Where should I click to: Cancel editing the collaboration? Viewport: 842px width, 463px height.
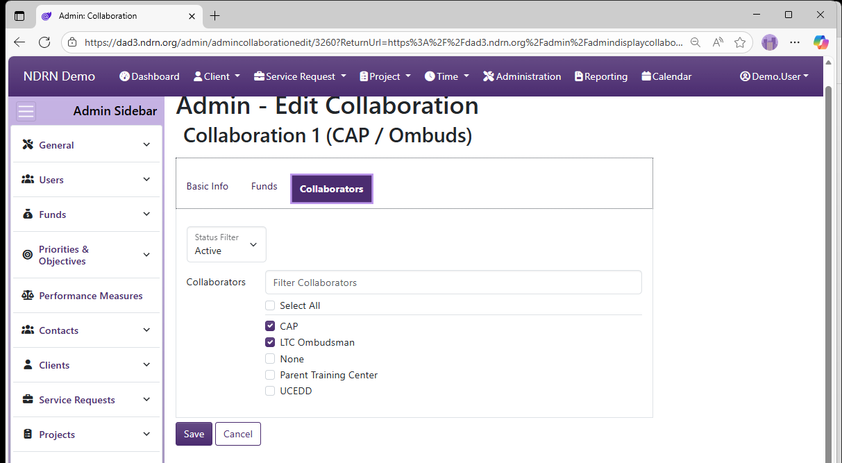point(238,434)
